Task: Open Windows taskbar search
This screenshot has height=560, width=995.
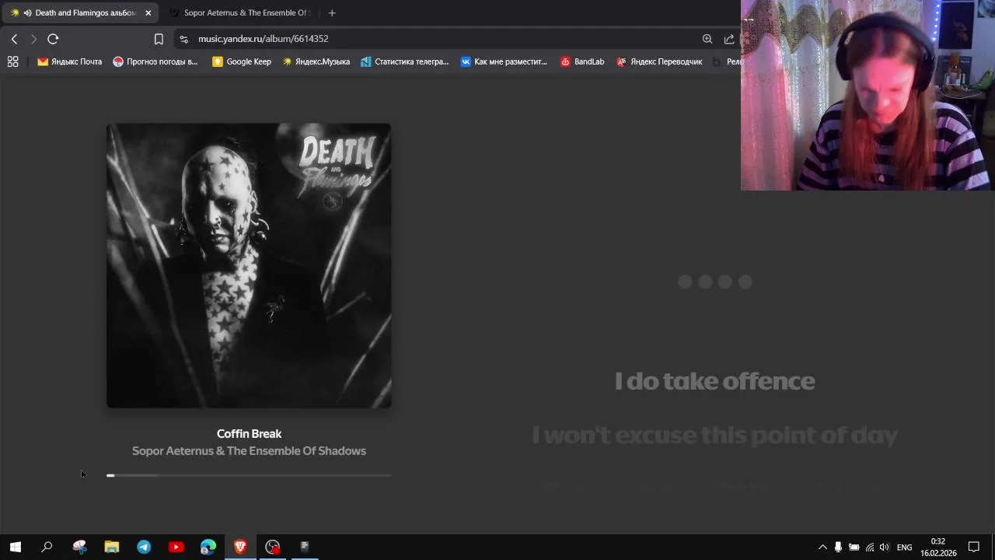Action: click(47, 547)
